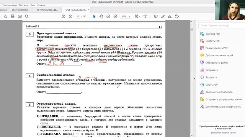Click the ВАРИАНТ 2 header text
This screenshot has height=137, width=245.
pos(32,26)
